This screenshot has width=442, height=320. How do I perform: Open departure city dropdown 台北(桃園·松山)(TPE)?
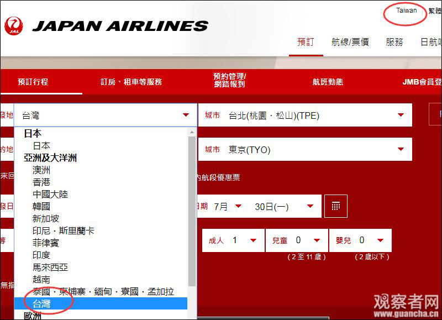pyautogui.click(x=305, y=115)
